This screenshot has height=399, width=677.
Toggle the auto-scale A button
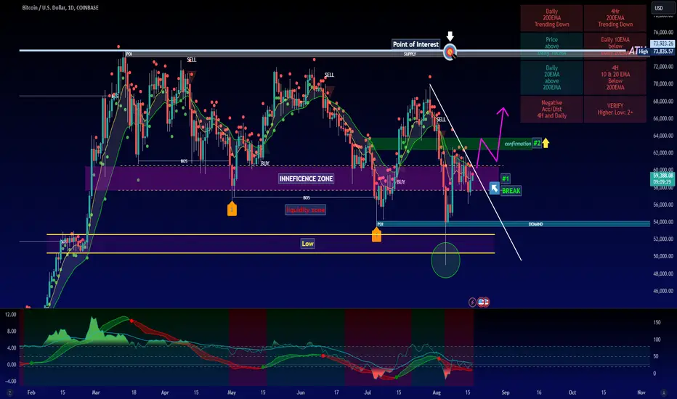click(x=664, y=392)
